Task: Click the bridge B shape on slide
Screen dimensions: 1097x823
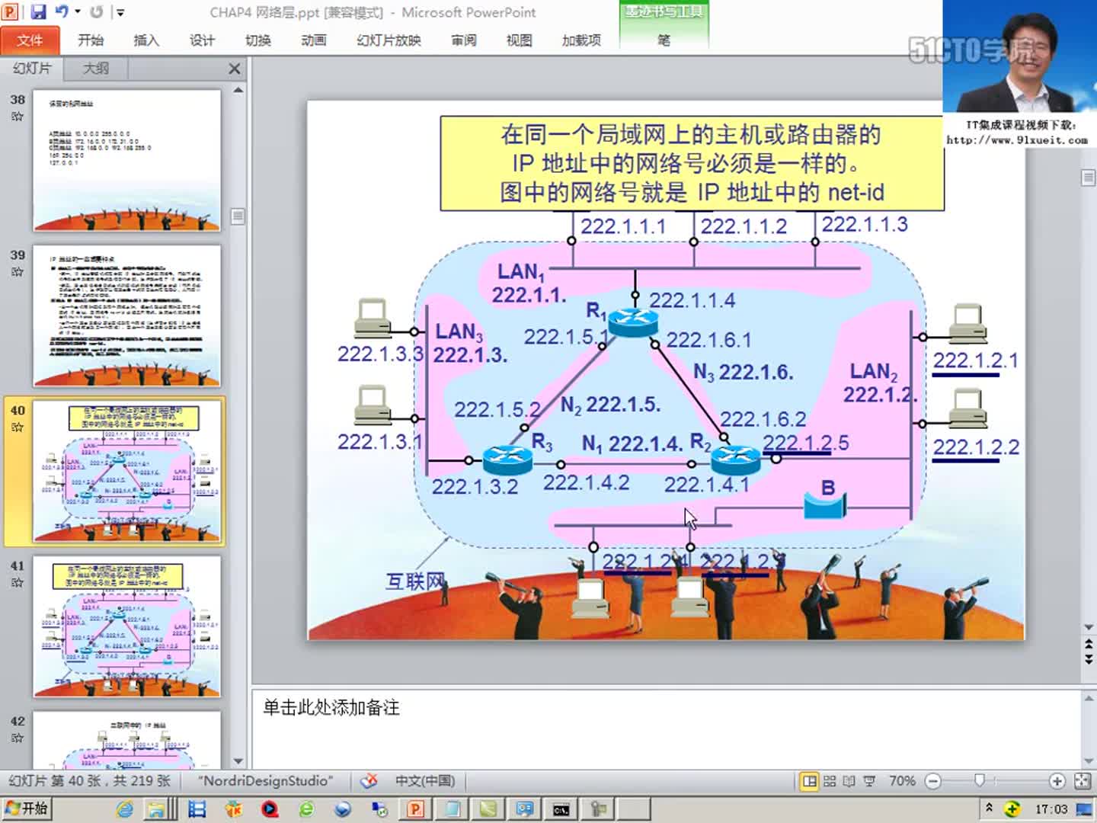Action: (x=826, y=506)
